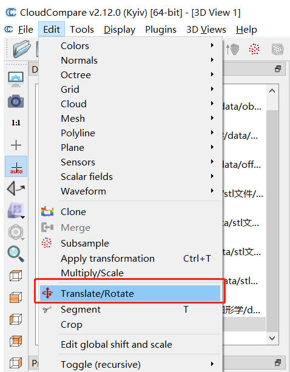
Task: Click the pick rotation center crosshair icon
Action: (16, 145)
